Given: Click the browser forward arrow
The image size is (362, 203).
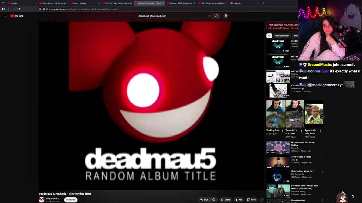Looking at the screenshot, I should [13, 9].
